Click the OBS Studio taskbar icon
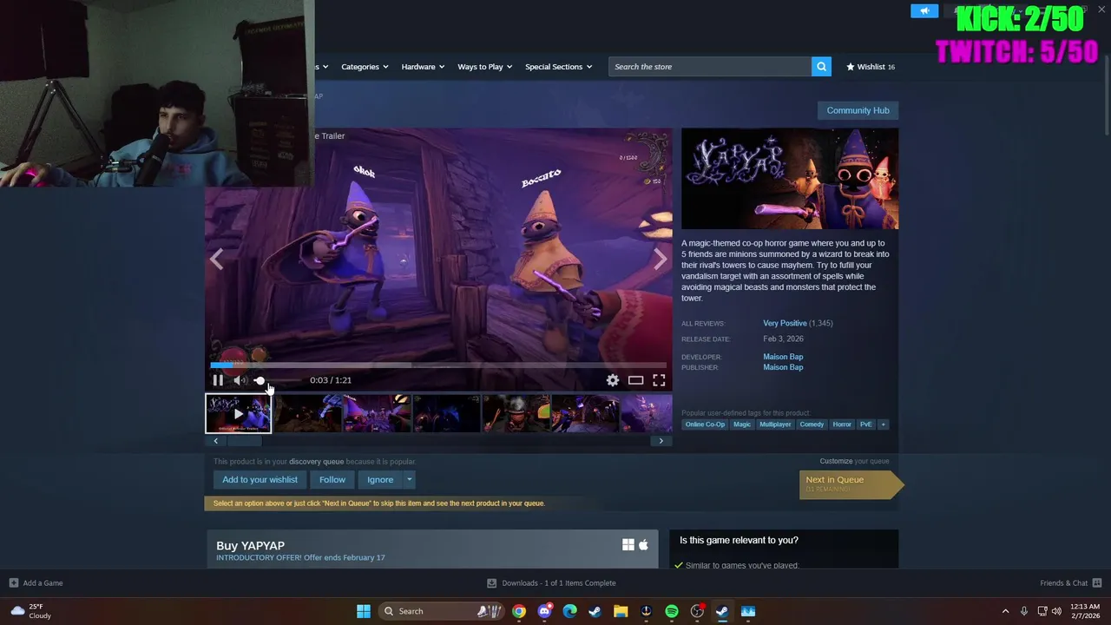 pos(697,611)
